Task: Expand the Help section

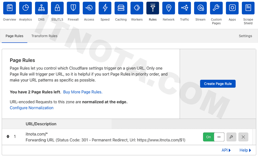Action: coord(245,150)
